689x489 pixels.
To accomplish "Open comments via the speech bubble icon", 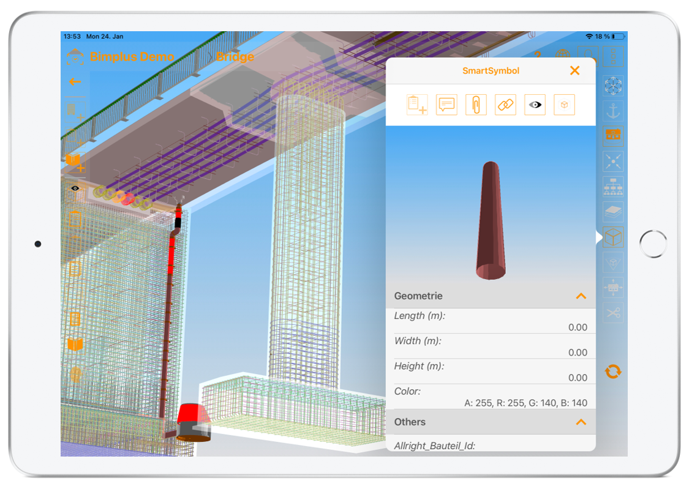I will 446,105.
